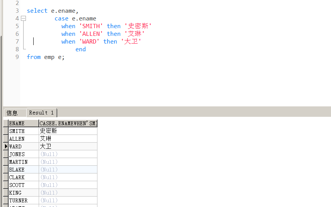Click the current-row arrow beside WARD
This screenshot has width=331, height=207.
6,146
